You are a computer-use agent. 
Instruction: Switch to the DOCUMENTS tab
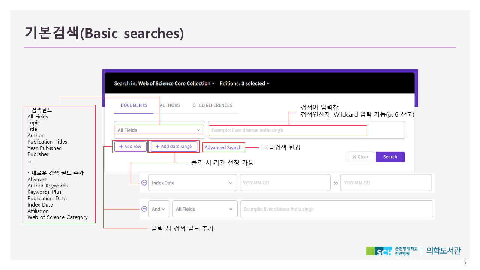tap(133, 105)
